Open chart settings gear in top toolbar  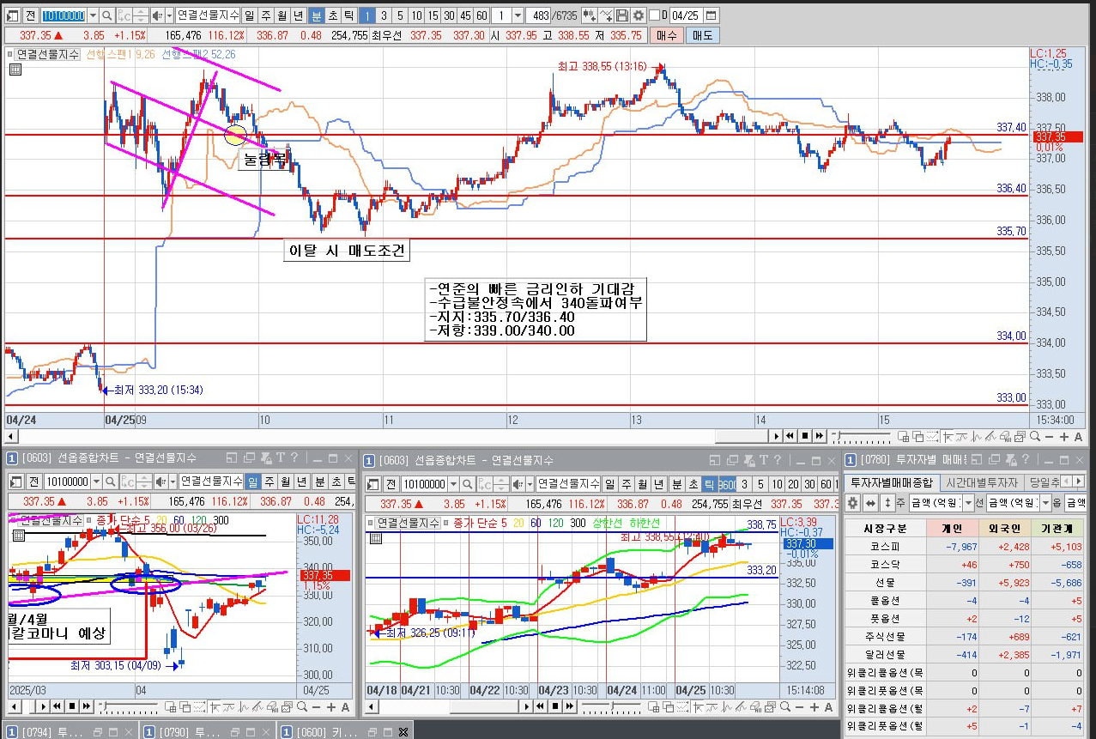[639, 15]
